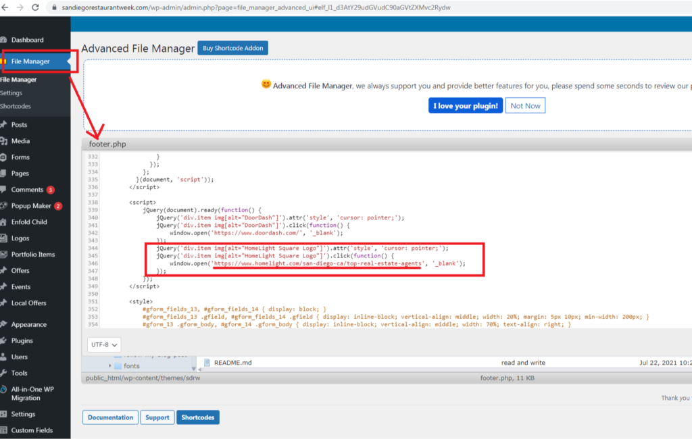Click the Support button
Image resolution: width=692 pixels, height=439 pixels.
tap(157, 417)
